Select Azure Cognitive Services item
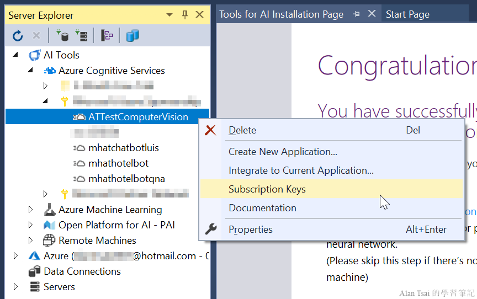The width and height of the screenshot is (477, 299). point(112,71)
